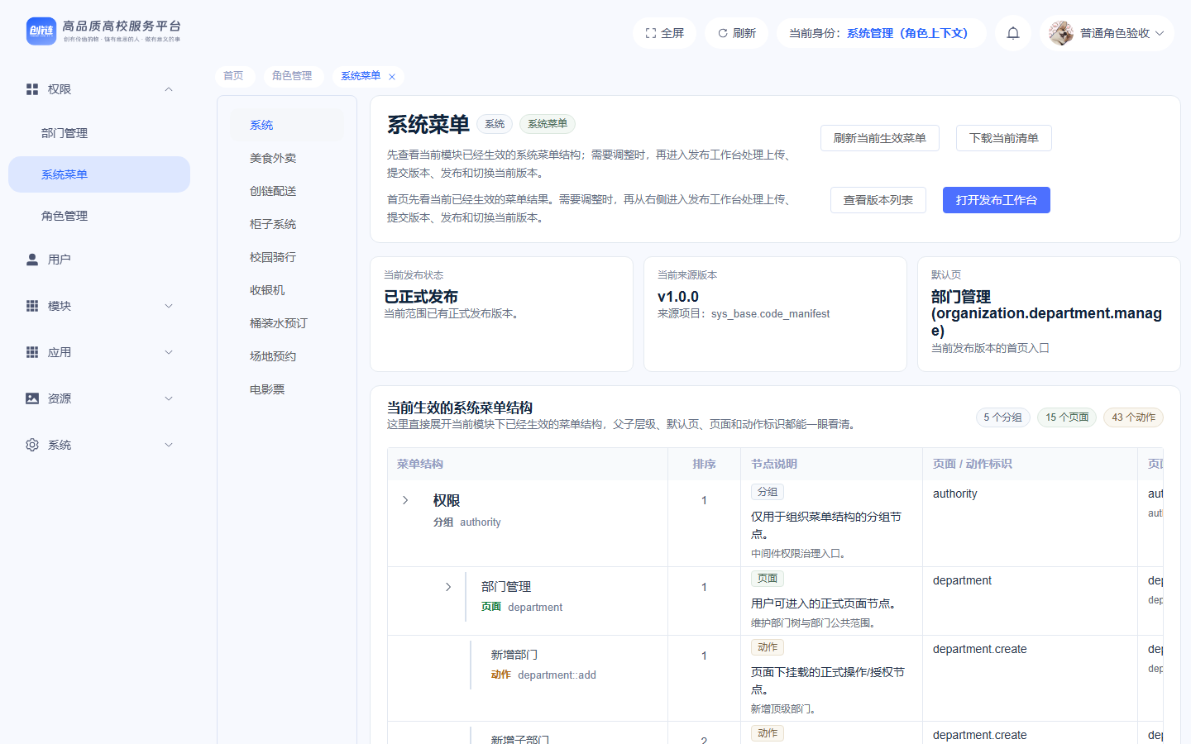Click 打开发布工作台 button
This screenshot has height=744, width=1191.
coord(997,200)
